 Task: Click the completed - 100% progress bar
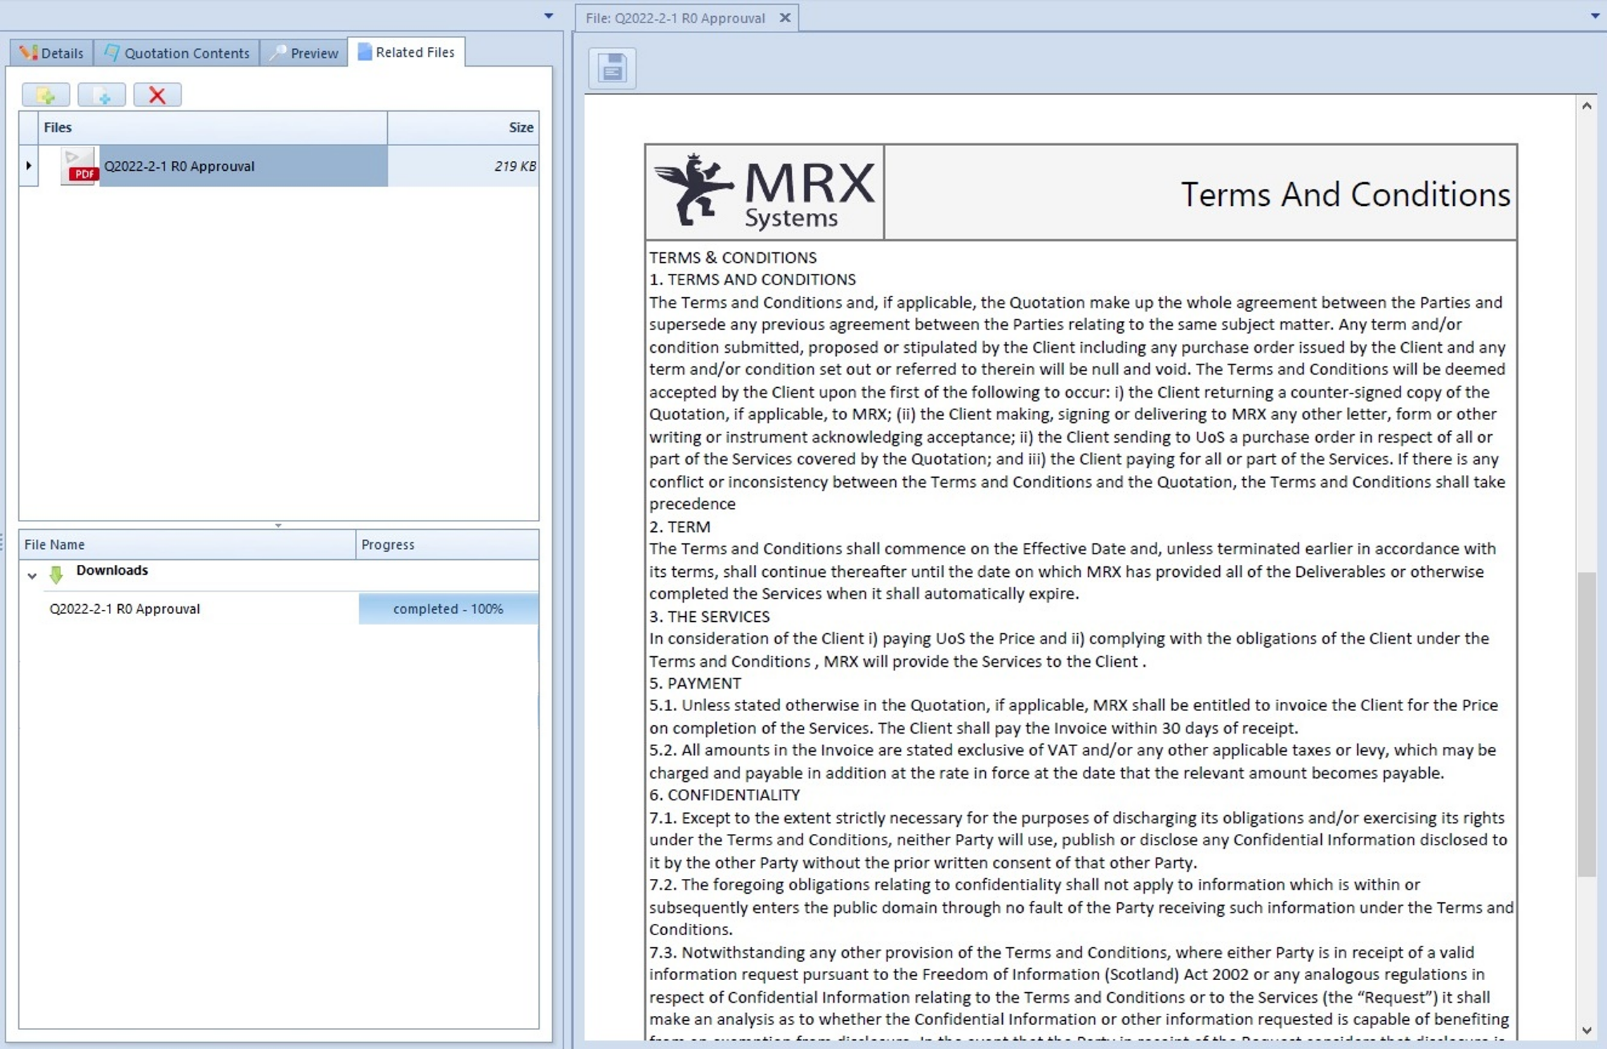coord(448,608)
